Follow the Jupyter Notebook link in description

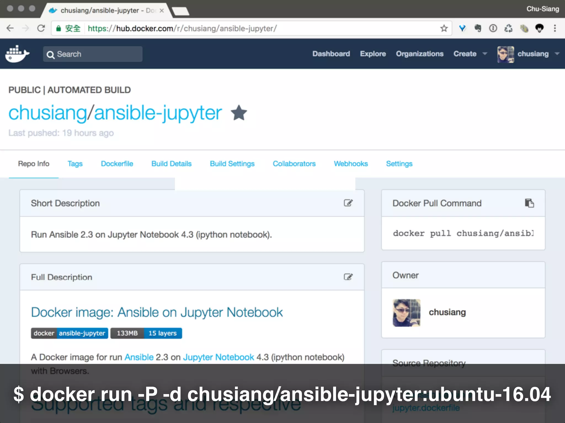tap(218, 357)
